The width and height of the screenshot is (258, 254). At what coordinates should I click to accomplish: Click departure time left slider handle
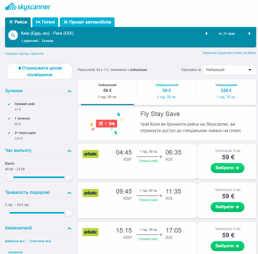[x=9, y=177]
